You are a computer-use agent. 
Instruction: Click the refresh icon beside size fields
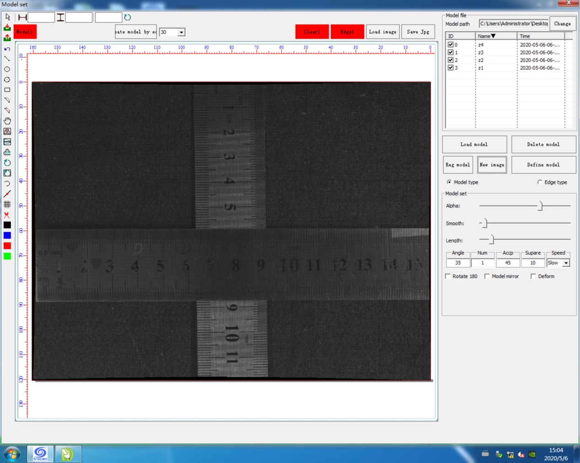coord(128,17)
